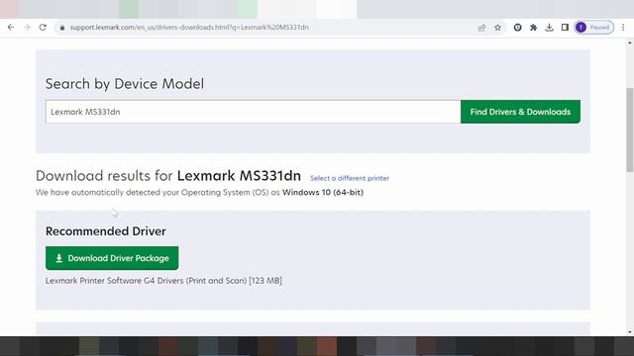Open the Paused profile menu
Image resolution: width=634 pixels, height=356 pixels.
pyautogui.click(x=594, y=28)
